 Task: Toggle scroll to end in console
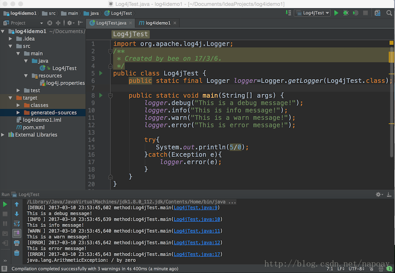tap(17, 233)
